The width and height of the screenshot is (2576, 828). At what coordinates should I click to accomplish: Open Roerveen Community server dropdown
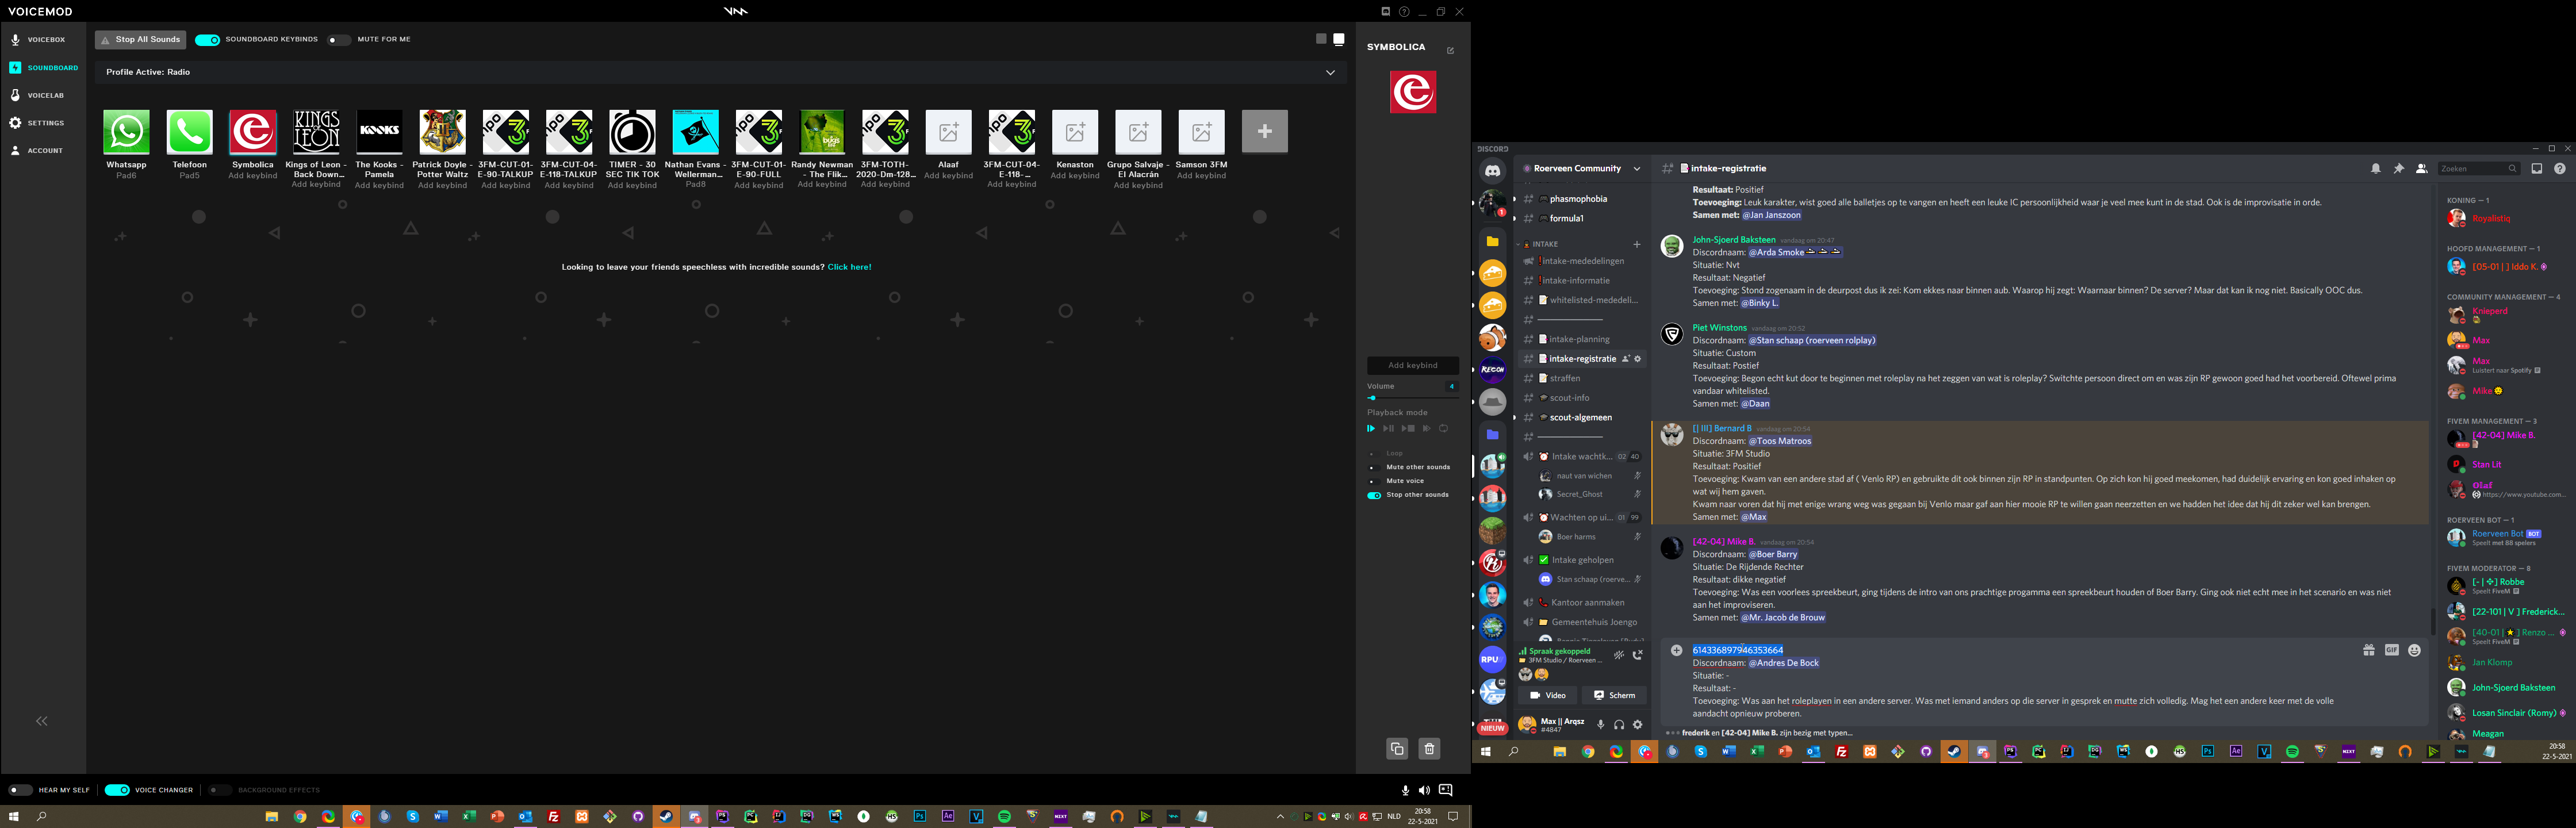click(x=1636, y=169)
